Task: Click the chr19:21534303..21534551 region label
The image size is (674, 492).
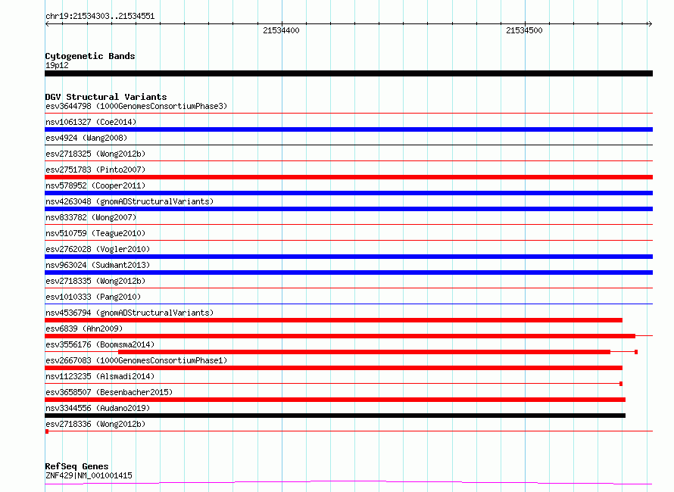Action: pyautogui.click(x=100, y=17)
